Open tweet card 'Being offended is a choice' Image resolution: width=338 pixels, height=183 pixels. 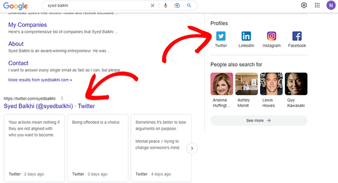click(x=97, y=148)
